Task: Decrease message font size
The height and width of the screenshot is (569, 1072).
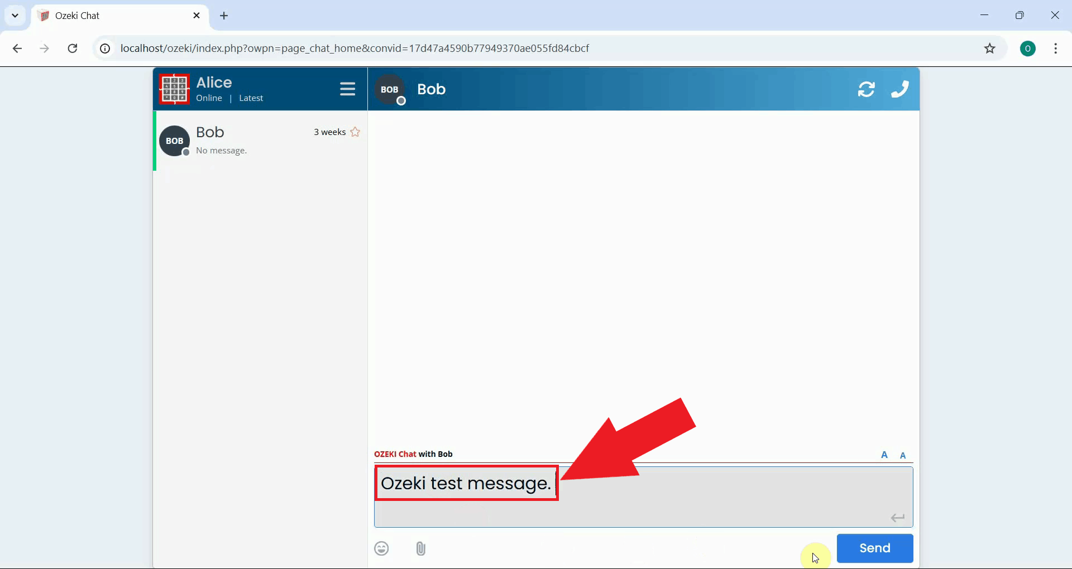Action: click(903, 455)
